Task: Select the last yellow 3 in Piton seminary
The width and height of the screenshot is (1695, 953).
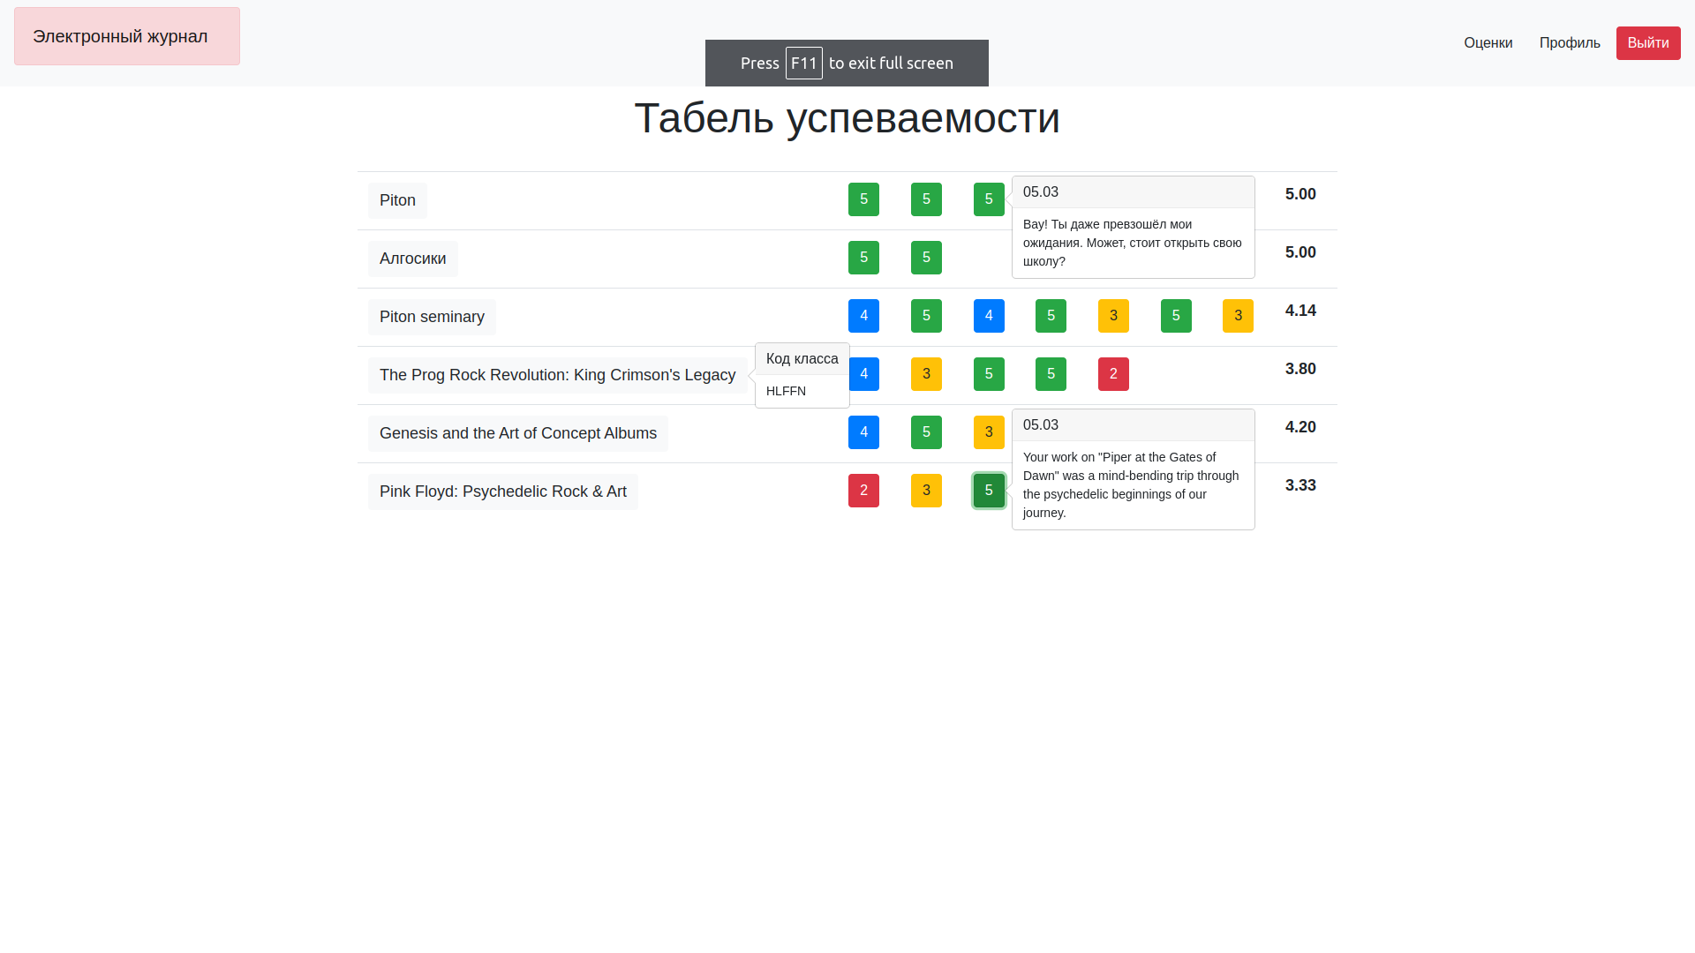Action: coord(1239,316)
